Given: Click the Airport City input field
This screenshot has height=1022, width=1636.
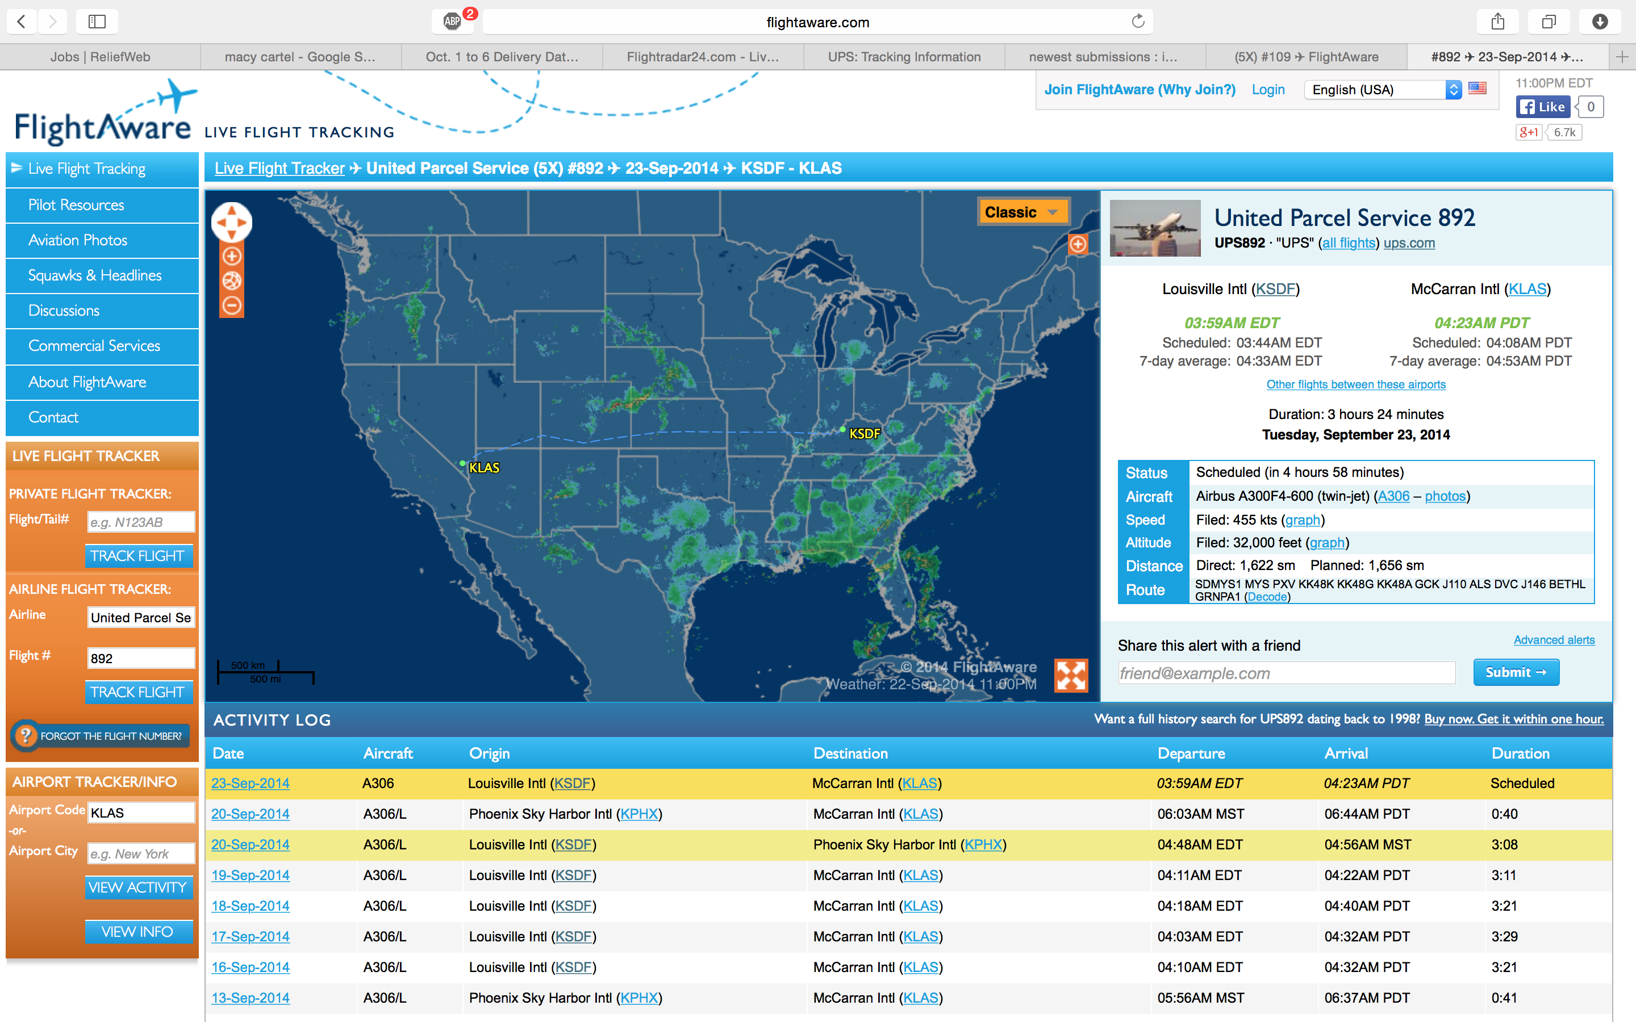Looking at the screenshot, I should [141, 854].
